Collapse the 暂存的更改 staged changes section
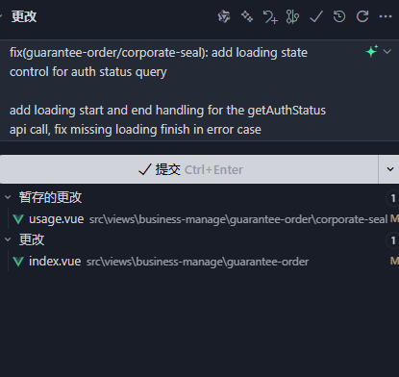 coord(8,197)
